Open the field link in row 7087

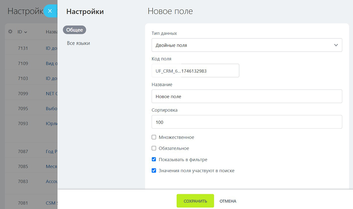pyautogui.click(x=51, y=151)
